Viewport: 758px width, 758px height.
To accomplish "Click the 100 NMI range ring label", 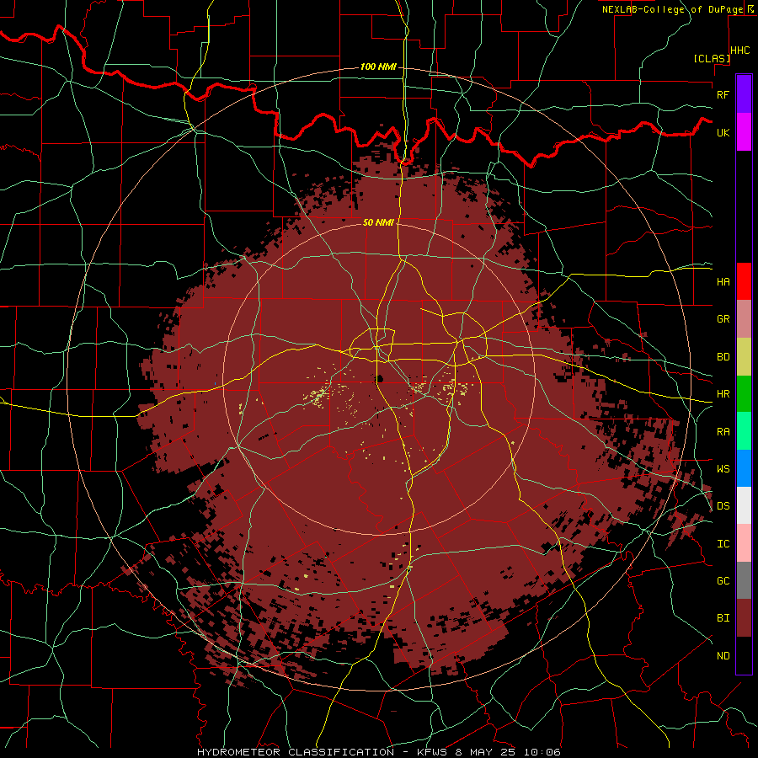I will click(x=378, y=67).
